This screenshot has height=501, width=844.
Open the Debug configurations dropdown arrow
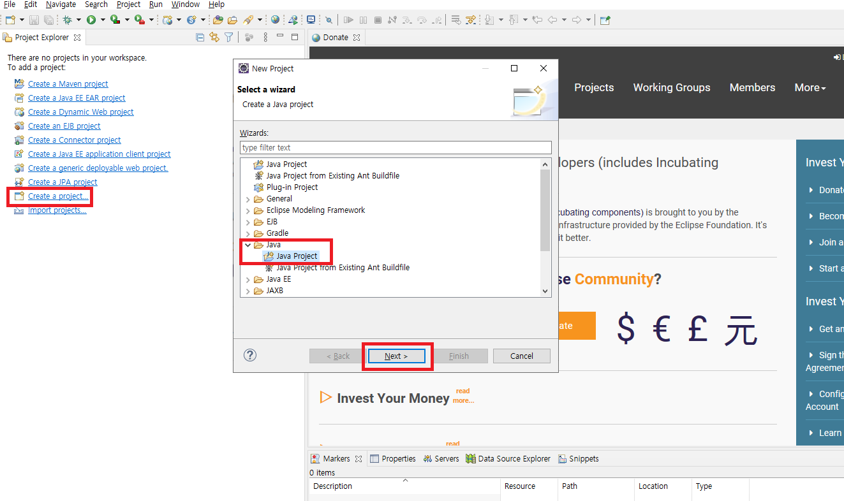(78, 20)
